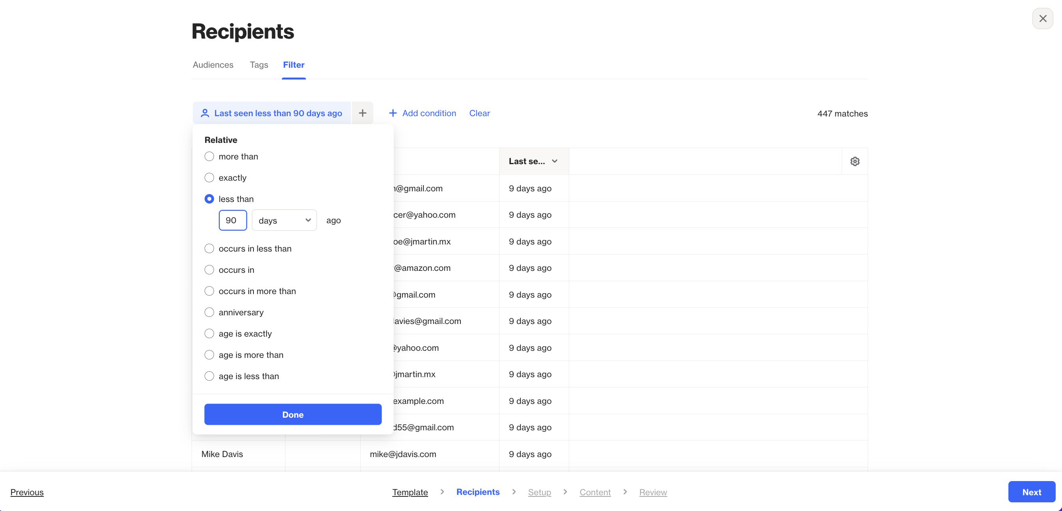Click the person icon in filter chip
The image size is (1062, 511).
point(205,113)
